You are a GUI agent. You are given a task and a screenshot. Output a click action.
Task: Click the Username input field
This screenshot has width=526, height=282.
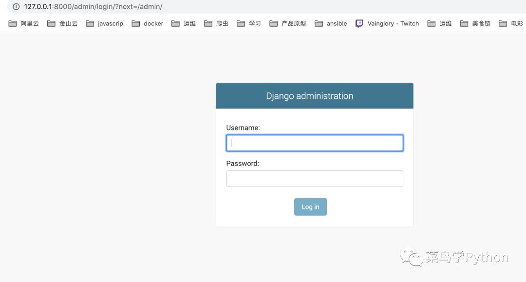(x=315, y=143)
